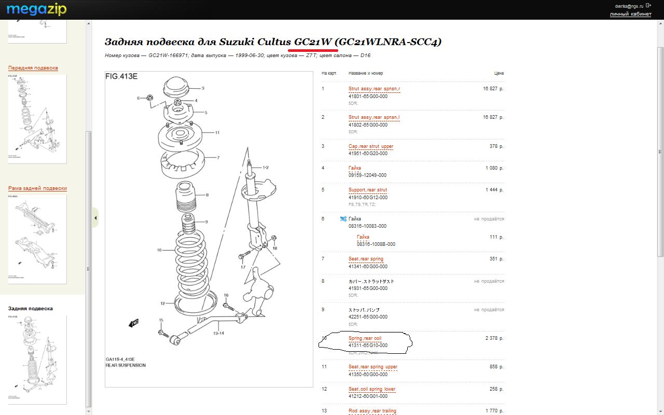
Task: Select the Strut assy,rear spnsn,r part link
Action: pos(374,89)
